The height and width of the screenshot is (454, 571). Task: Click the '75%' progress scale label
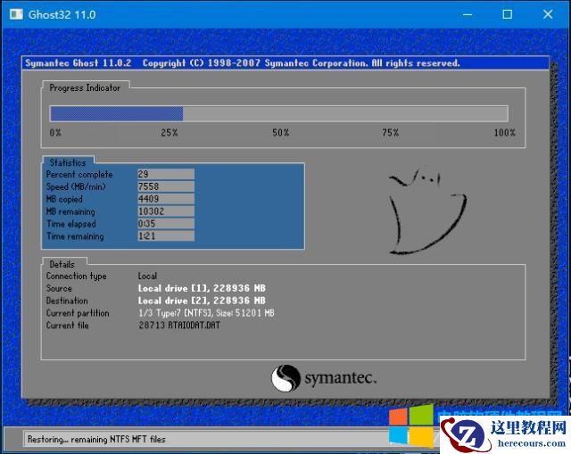391,133
